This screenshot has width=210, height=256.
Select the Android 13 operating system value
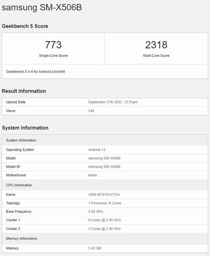tap(97, 150)
